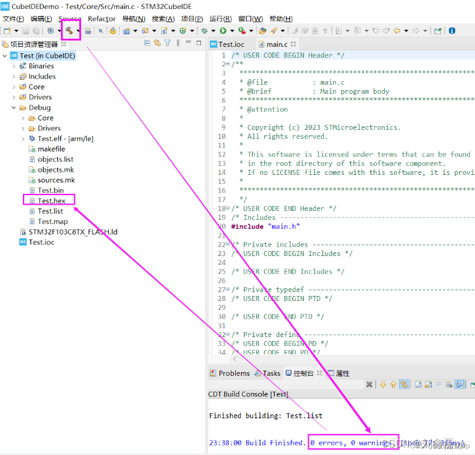Click editor horizontal scrollbar left arrow
Image resolution: width=475 pixels, height=455 pixels.
point(235,359)
